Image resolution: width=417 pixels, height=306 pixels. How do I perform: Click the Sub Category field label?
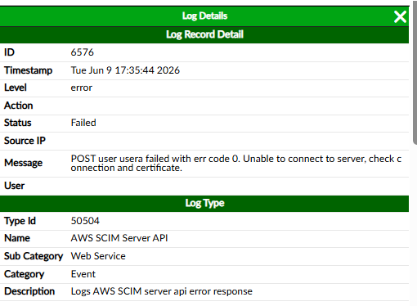point(34,256)
